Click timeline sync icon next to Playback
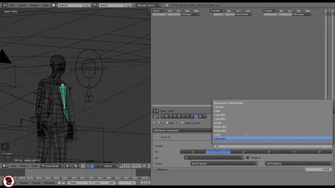Image resolution: width=335 pixels, height=188 pixels. [60, 183]
